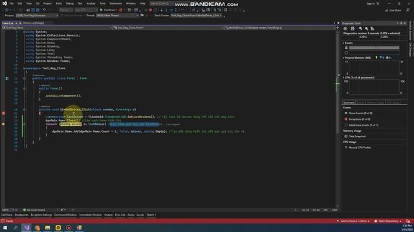Open the Command Window tab
Image resolution: width=414 pixels, height=232 pixels.
click(65, 215)
